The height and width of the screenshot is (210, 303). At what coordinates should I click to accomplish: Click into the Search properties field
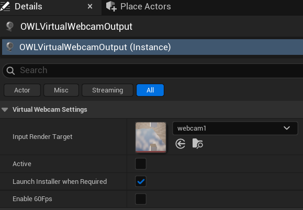click(154, 71)
